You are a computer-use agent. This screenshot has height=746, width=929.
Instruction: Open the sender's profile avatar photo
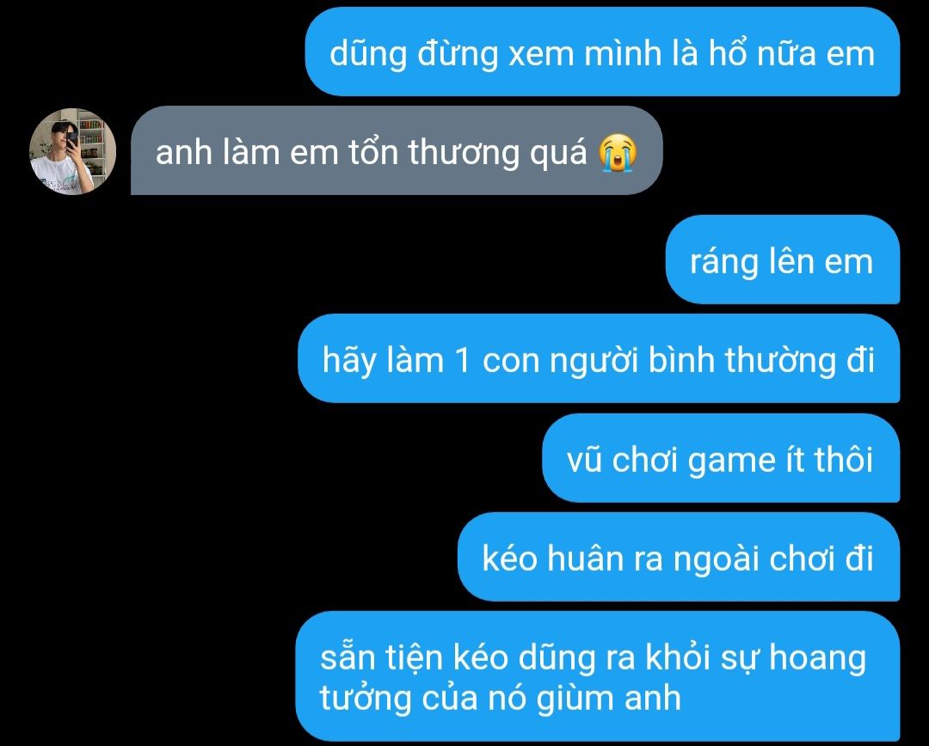(72, 151)
